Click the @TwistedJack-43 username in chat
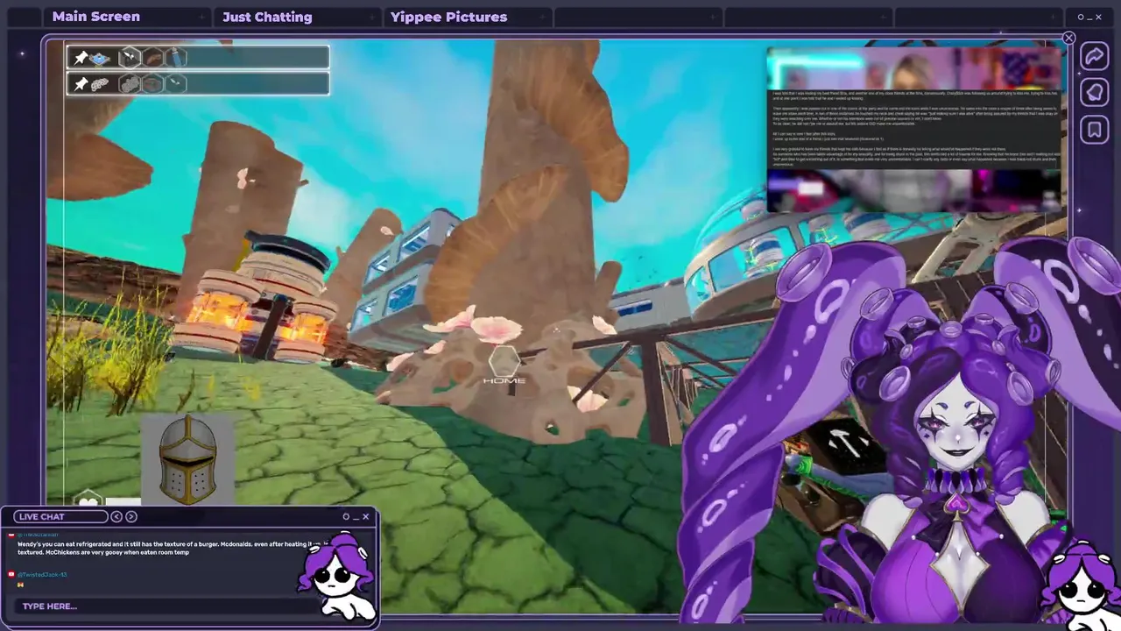1121x631 pixels. tap(42, 574)
